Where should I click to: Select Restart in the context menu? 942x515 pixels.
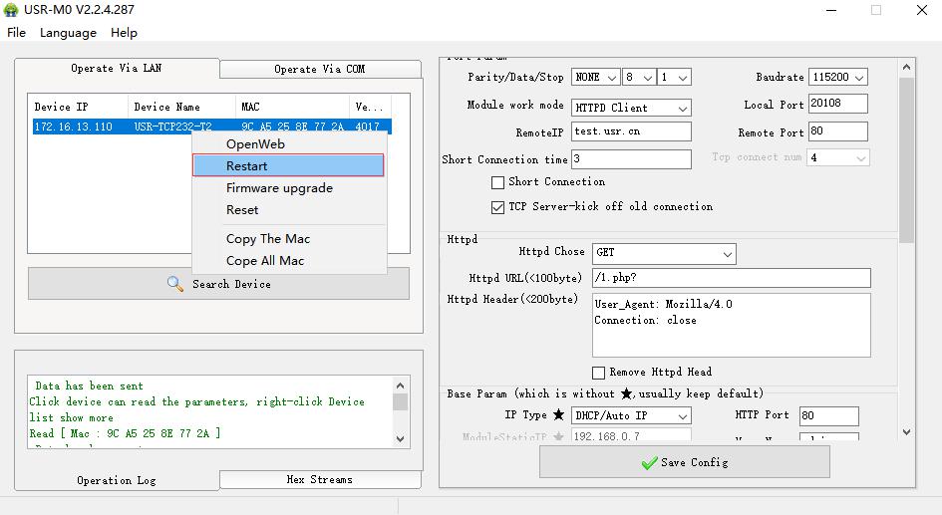click(288, 165)
